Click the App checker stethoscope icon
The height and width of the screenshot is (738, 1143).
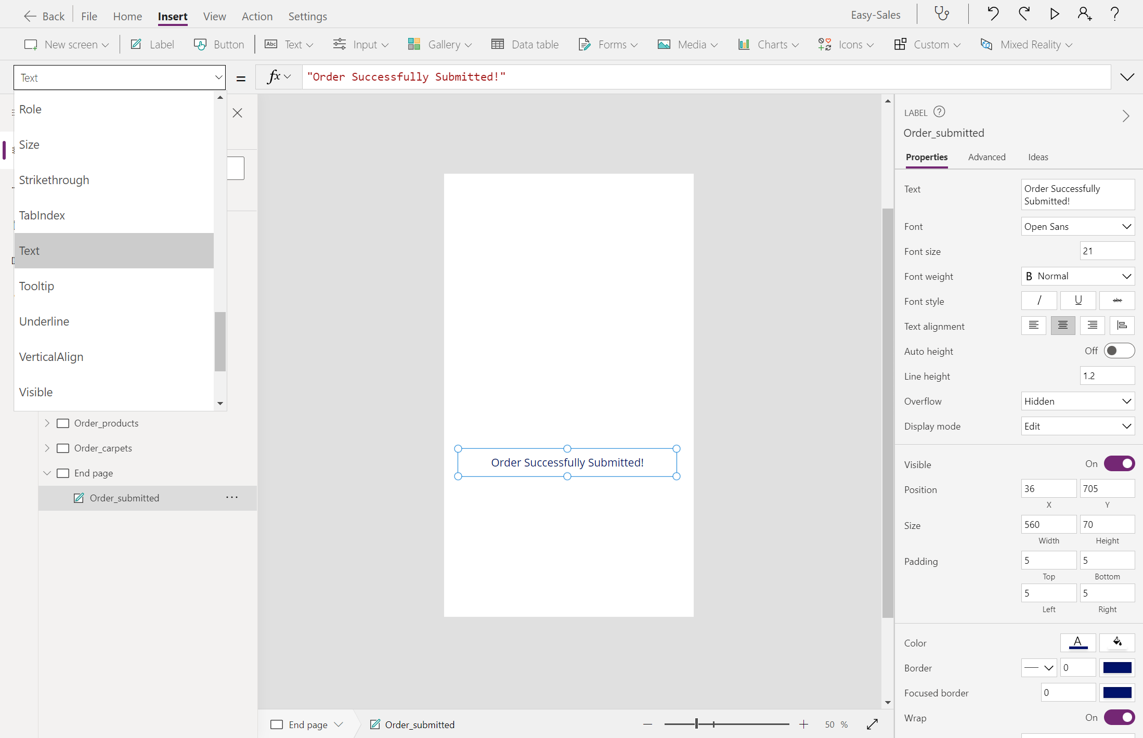pos(942,14)
